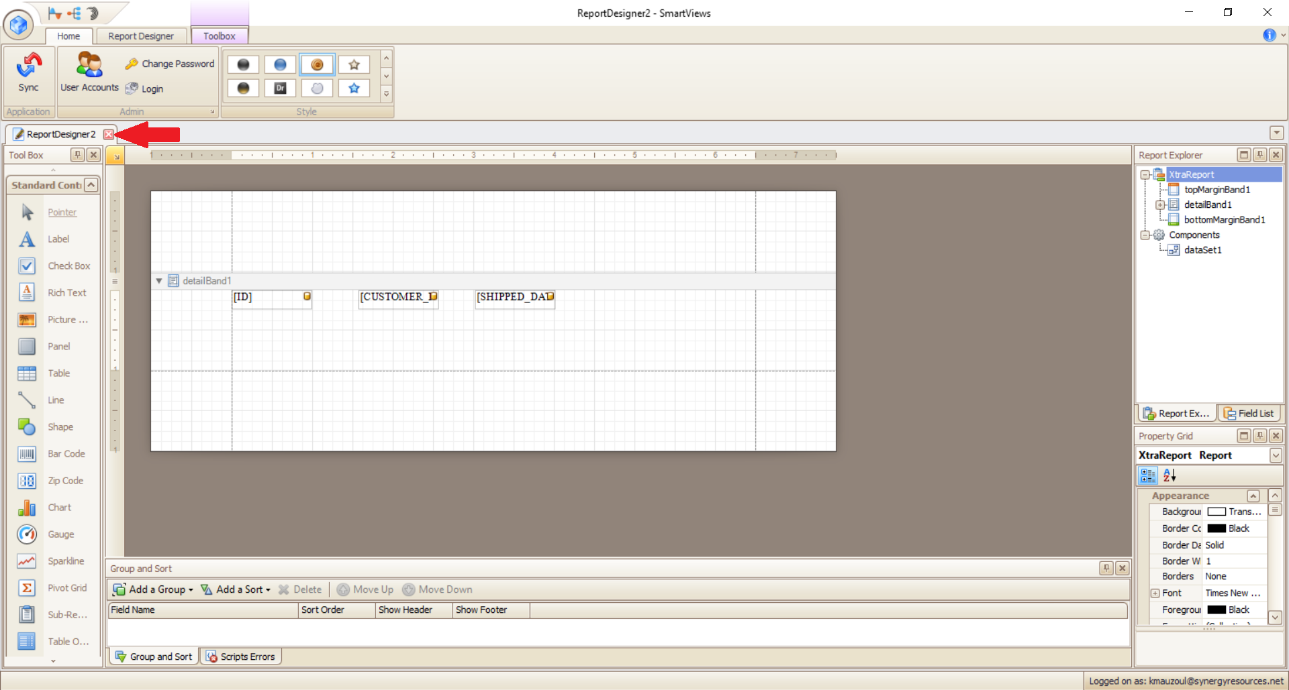Click Move Up in Group and Sort
The width and height of the screenshot is (1289, 690).
tap(365, 589)
